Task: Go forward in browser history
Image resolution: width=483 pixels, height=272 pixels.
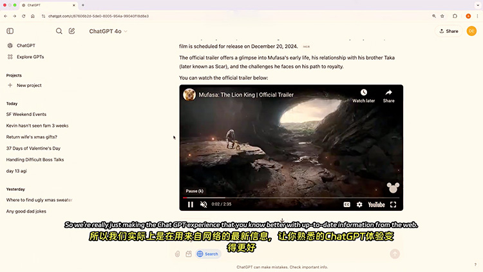Action: tap(14, 16)
